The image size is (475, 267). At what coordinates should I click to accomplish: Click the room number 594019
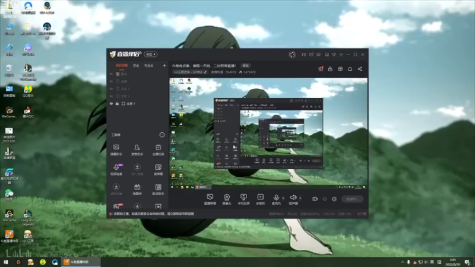click(x=230, y=72)
